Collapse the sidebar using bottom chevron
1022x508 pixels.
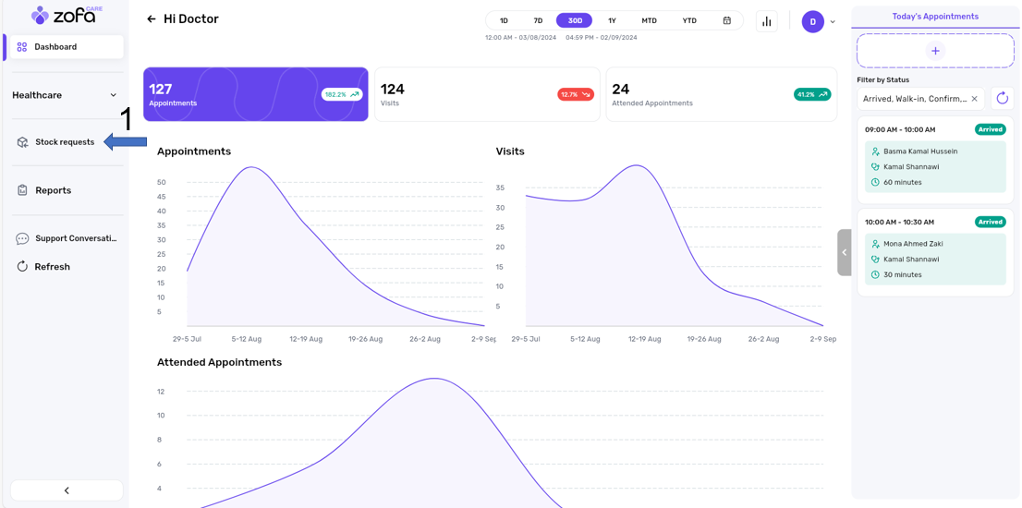(67, 490)
